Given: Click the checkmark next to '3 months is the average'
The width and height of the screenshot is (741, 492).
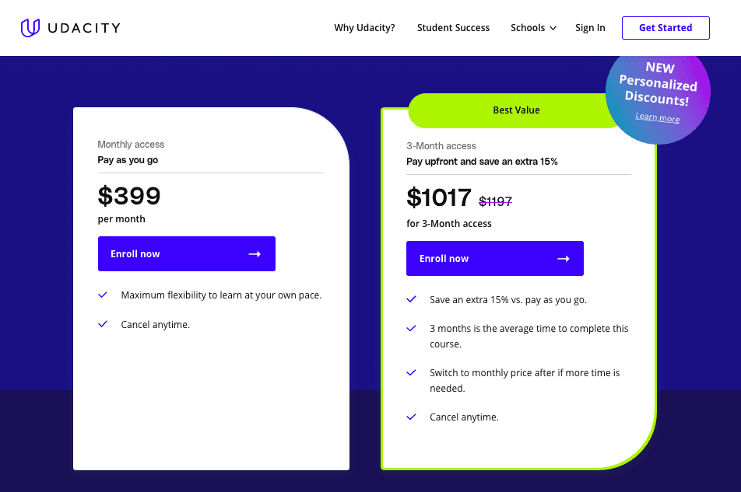Looking at the screenshot, I should tap(411, 328).
